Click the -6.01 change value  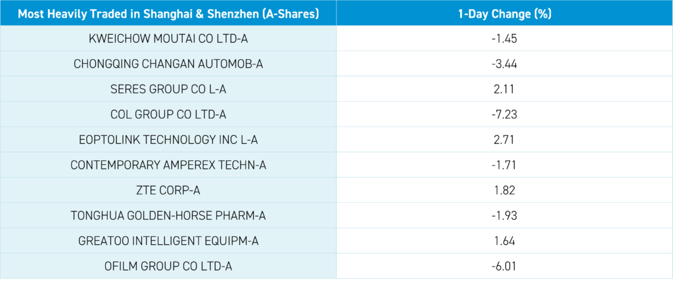click(x=505, y=266)
